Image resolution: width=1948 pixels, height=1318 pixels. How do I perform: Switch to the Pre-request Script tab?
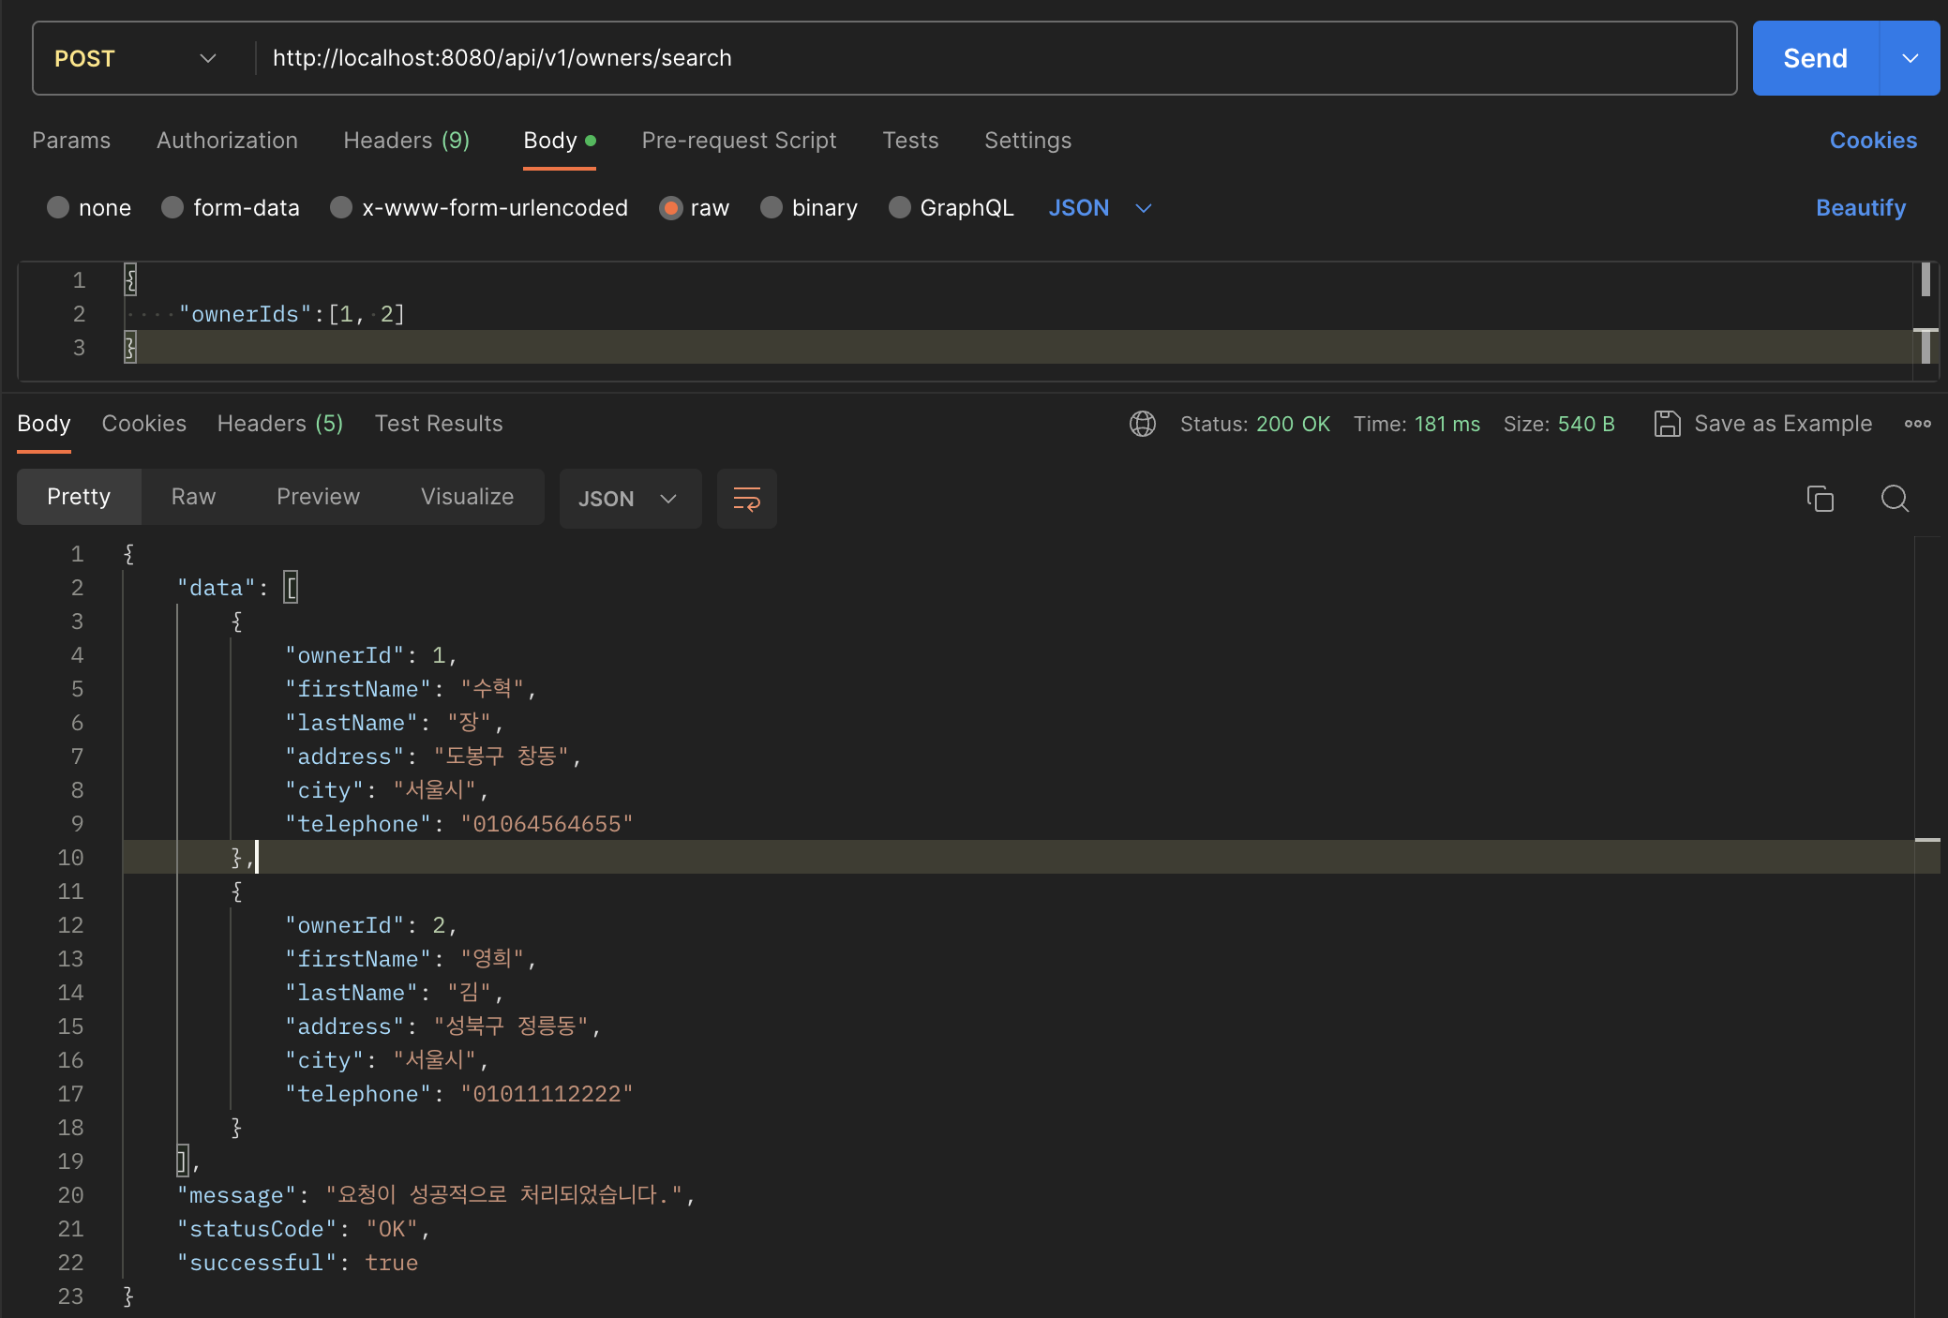tap(739, 141)
